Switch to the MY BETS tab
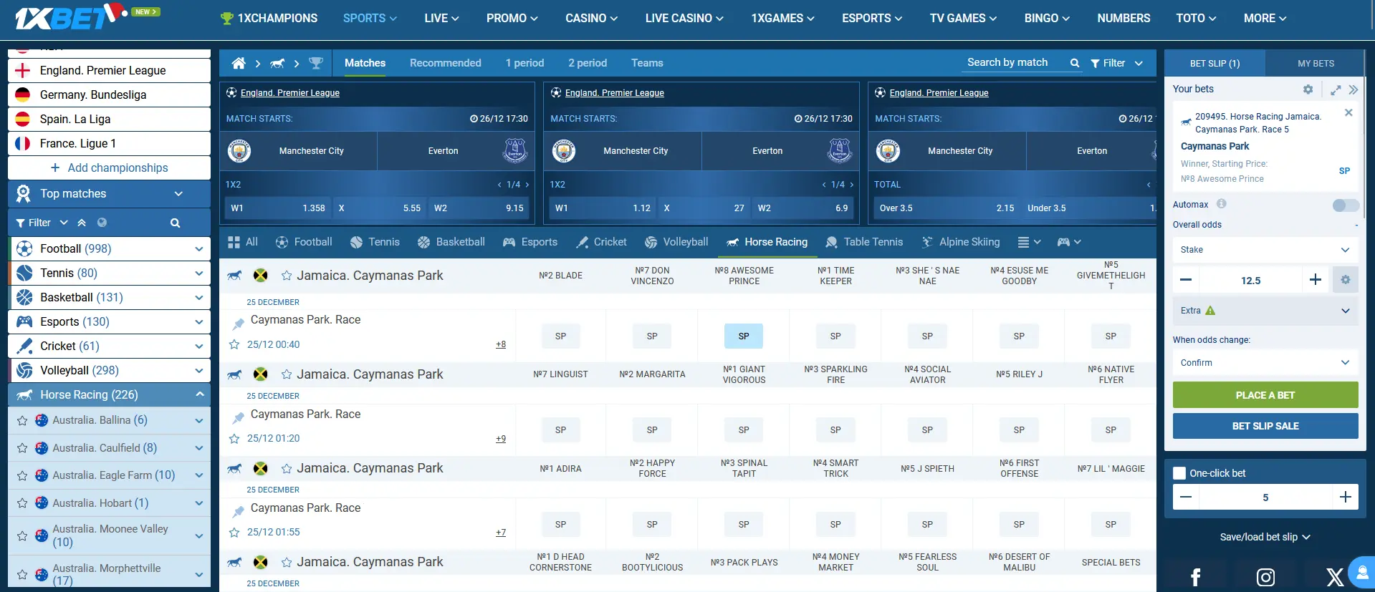Screen dimensions: 1375x592 click(x=1316, y=64)
